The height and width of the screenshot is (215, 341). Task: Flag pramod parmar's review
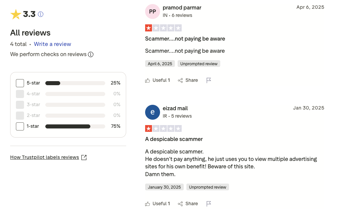(x=209, y=80)
